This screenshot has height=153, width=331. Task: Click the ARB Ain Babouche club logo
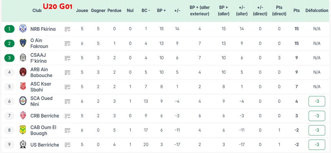click(x=23, y=72)
